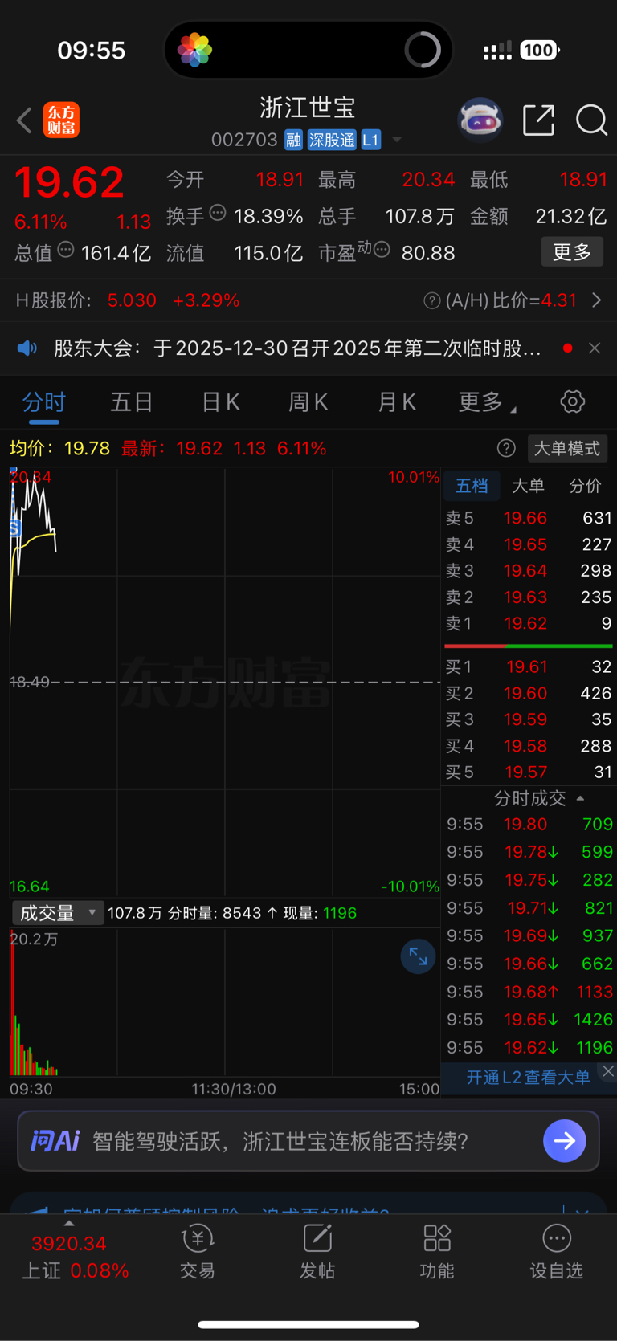Open the search magnifier icon
Screen dimensions: 617x1341
(591, 120)
